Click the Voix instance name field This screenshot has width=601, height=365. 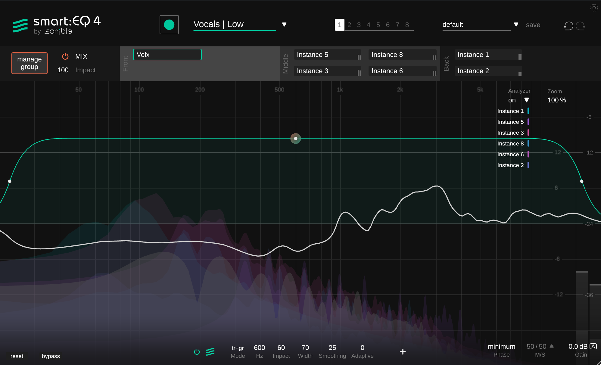(x=167, y=55)
